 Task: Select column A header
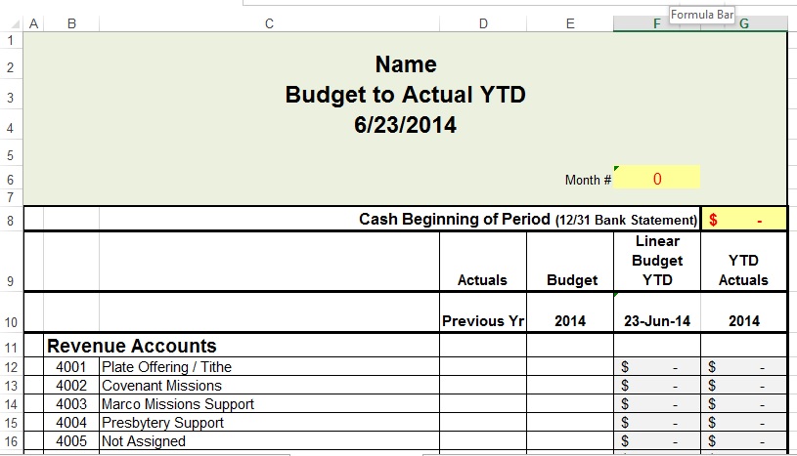[x=33, y=23]
